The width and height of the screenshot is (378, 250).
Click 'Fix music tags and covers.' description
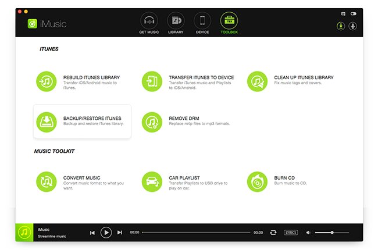(x=298, y=83)
